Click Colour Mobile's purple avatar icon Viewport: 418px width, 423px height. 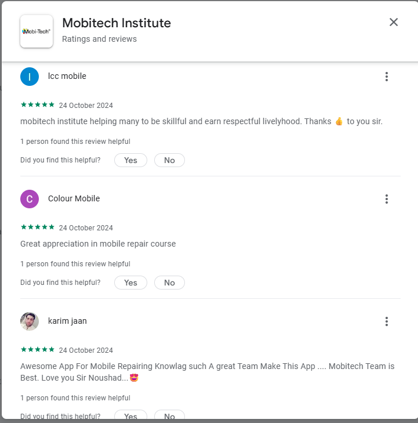point(30,199)
